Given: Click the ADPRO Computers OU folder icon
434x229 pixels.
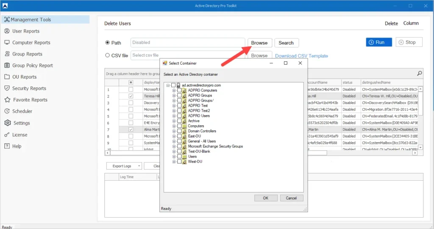Looking at the screenshot, I should pos(184,91).
